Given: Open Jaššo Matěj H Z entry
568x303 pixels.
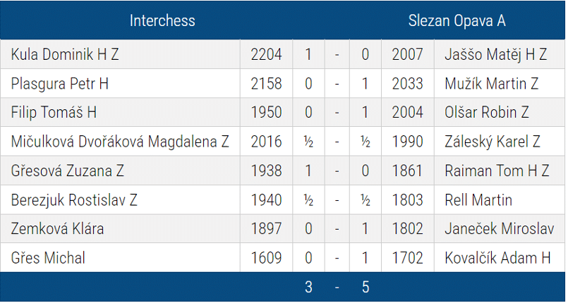Looking at the screenshot, I should [495, 54].
